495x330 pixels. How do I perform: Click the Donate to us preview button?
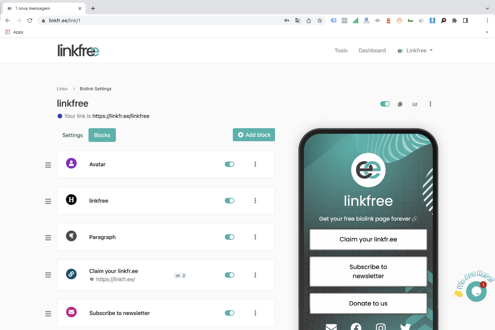[x=368, y=303]
